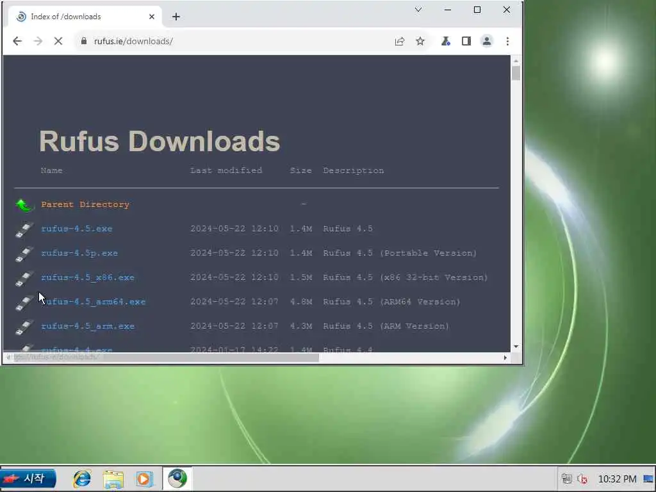Download rufus-4.5.exe
656x492 pixels.
77,229
